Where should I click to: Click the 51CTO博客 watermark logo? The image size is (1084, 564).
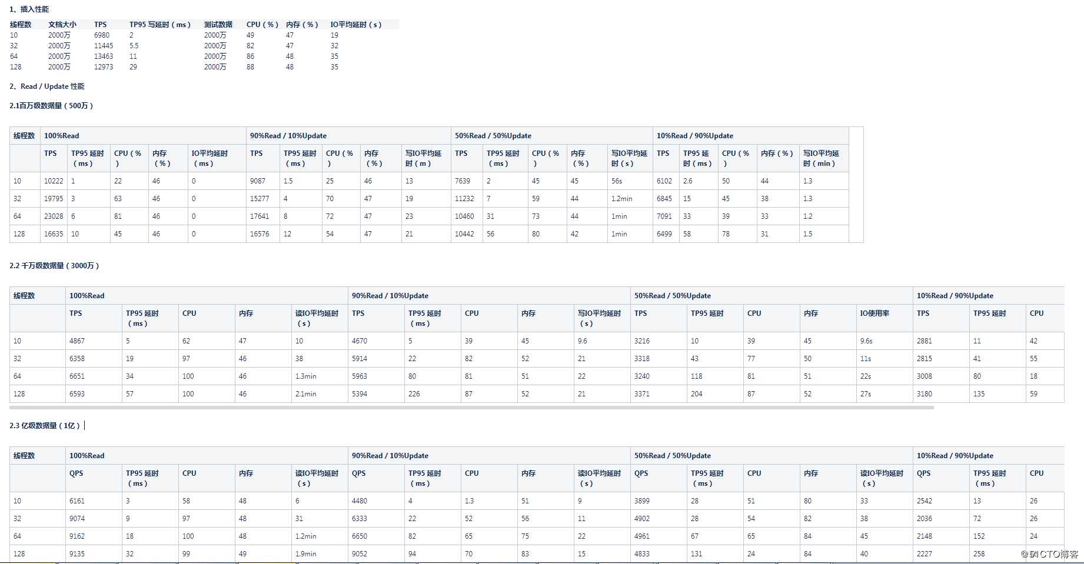(1049, 554)
